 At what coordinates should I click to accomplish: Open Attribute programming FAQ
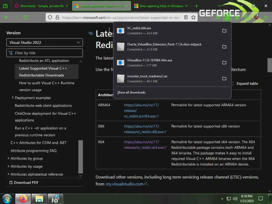(x=33, y=151)
